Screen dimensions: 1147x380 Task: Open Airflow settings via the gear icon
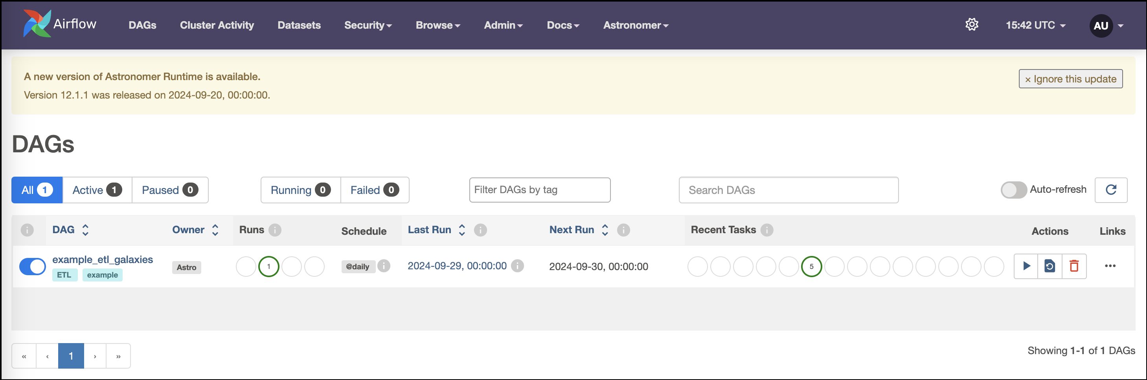click(x=972, y=24)
